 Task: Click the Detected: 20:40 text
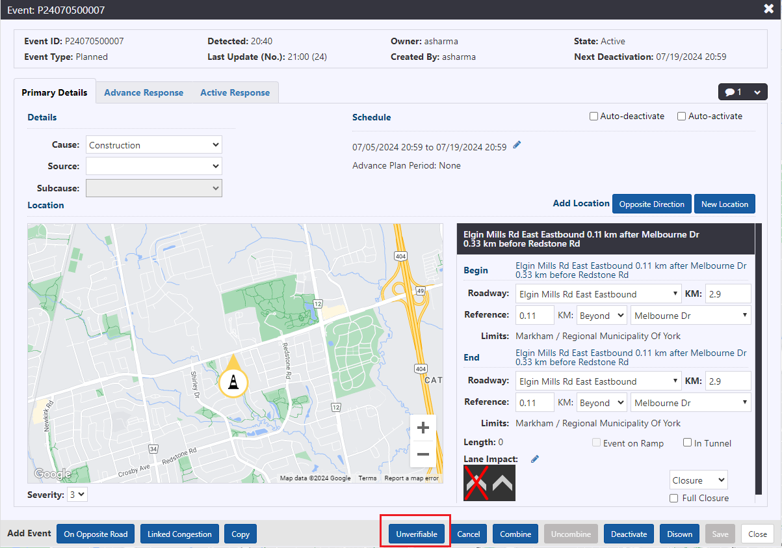(x=240, y=41)
